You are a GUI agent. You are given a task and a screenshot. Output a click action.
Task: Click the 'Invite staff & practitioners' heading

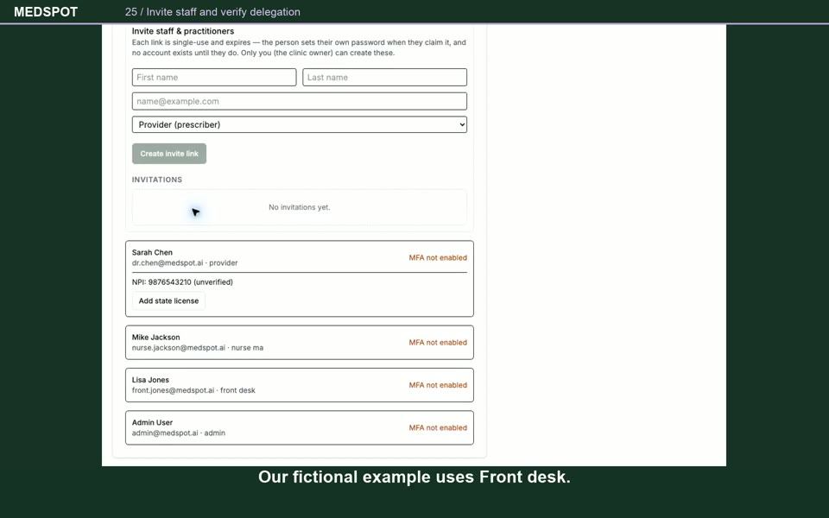pos(183,31)
